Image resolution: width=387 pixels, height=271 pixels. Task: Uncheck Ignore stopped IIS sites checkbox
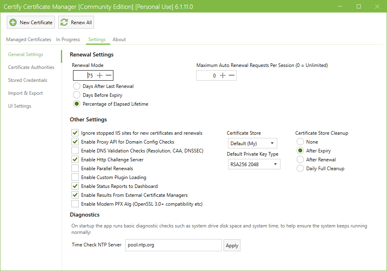[x=75, y=133]
